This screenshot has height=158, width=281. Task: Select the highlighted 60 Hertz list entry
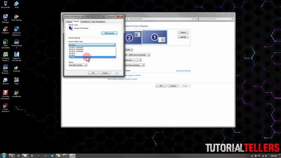click(x=92, y=57)
